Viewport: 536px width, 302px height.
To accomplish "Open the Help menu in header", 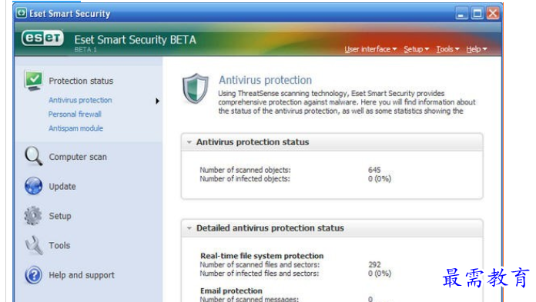I will (x=477, y=49).
